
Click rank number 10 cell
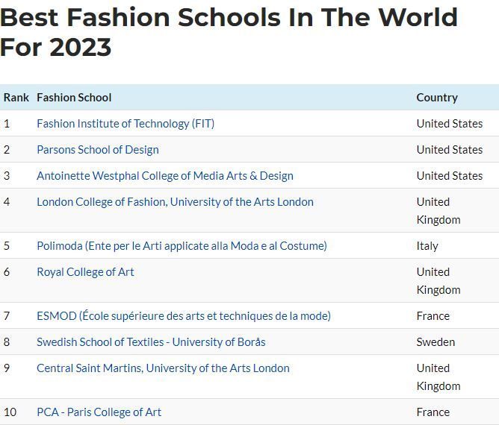coord(10,412)
